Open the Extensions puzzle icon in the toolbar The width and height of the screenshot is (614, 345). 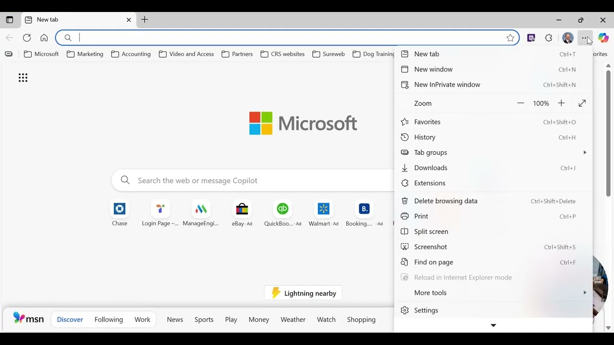(x=549, y=38)
